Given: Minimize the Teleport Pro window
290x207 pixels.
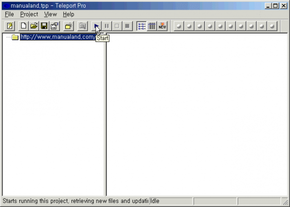Looking at the screenshot, I should click(268, 6).
